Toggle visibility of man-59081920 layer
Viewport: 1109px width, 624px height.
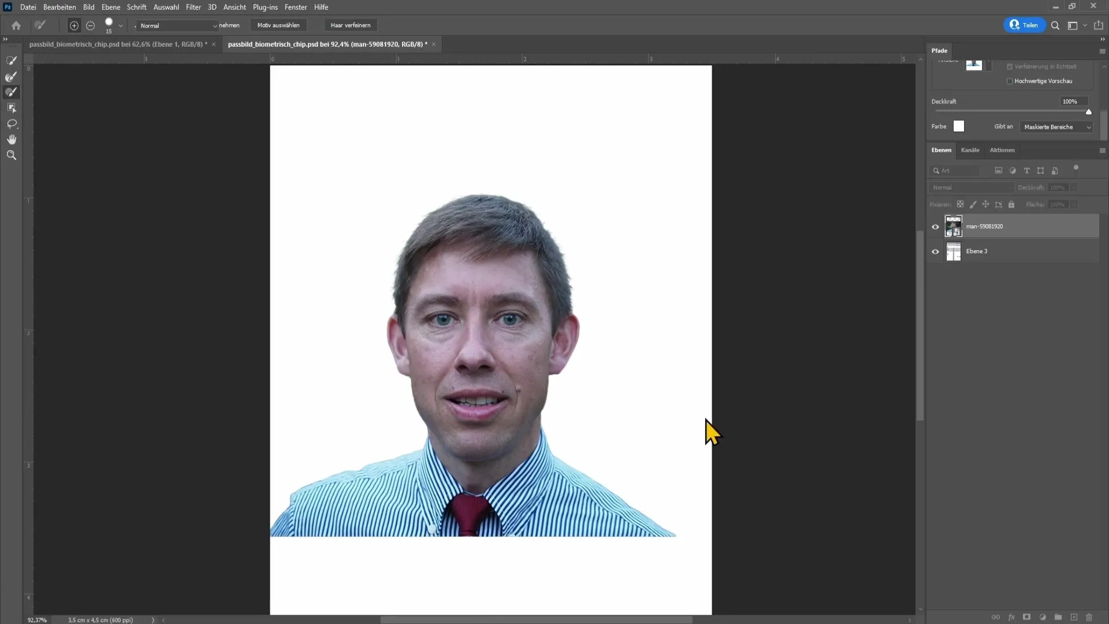pyautogui.click(x=935, y=226)
